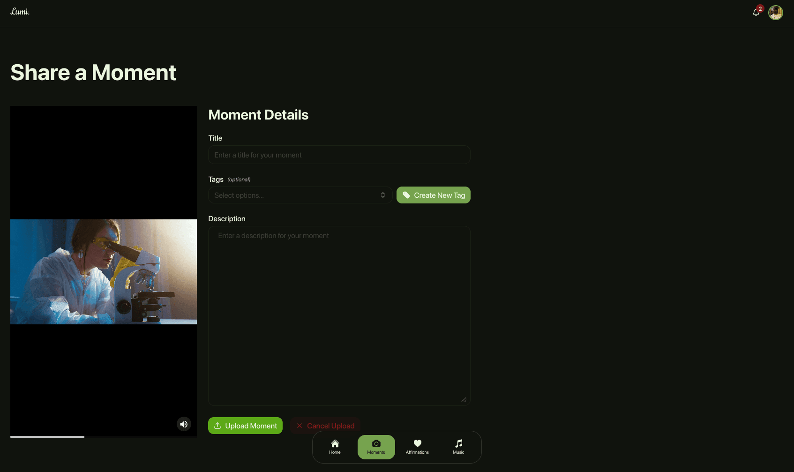
Task: Seek using the video progress bar
Action: coord(104,437)
